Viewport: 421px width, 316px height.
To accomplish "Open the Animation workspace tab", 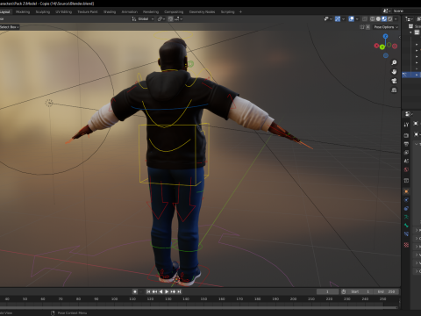I will (x=130, y=11).
